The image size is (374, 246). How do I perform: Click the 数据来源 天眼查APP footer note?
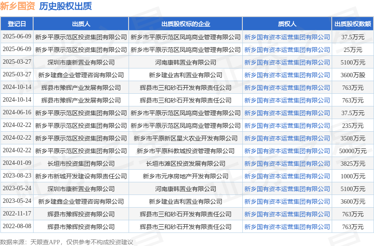coord(67,242)
